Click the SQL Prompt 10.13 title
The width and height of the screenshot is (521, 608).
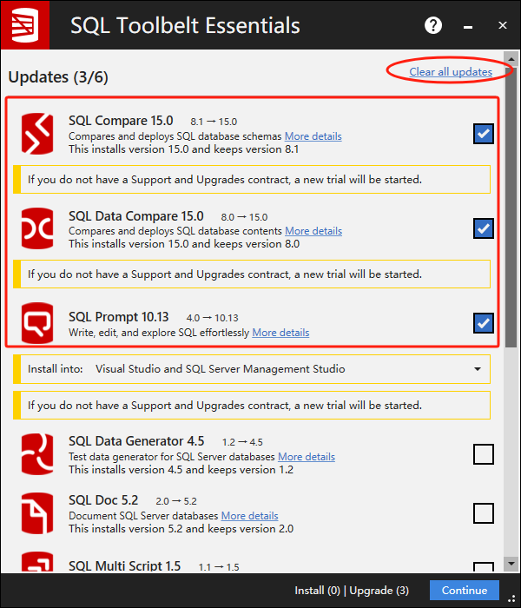click(119, 317)
